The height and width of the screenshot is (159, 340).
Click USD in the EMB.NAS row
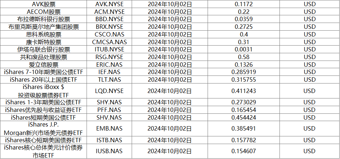(310, 129)
